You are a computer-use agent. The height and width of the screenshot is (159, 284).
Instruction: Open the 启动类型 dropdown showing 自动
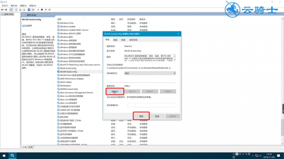[x=150, y=73]
